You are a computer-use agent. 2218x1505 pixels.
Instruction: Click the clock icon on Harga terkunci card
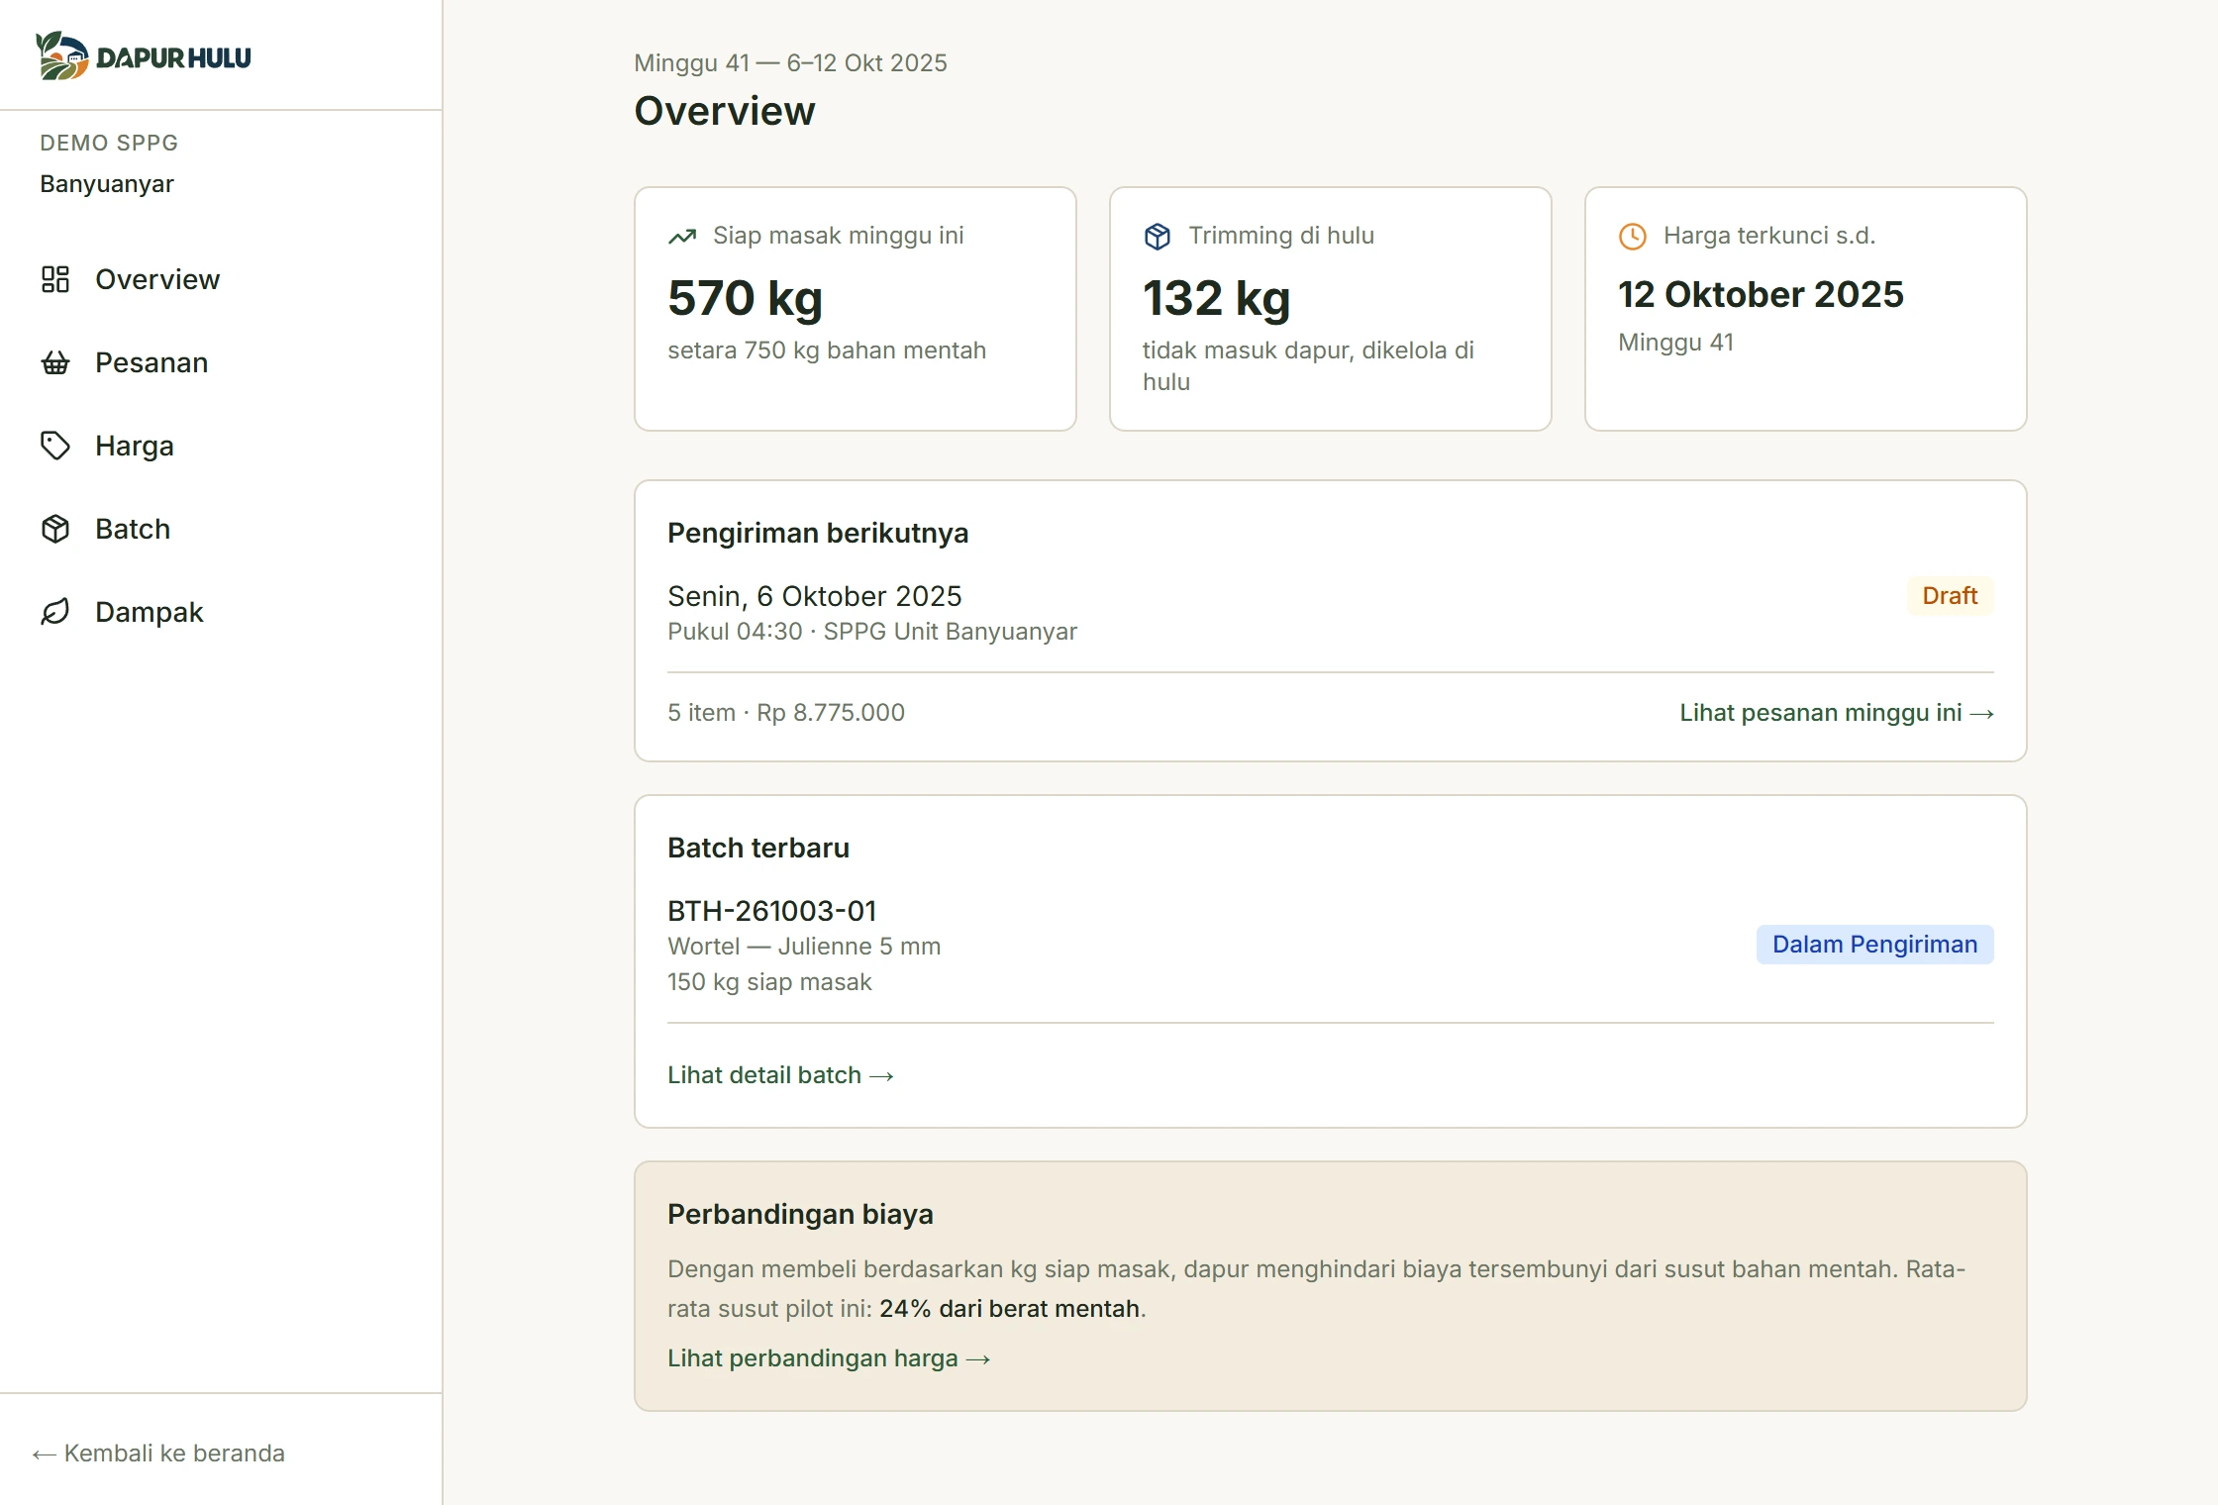(x=1633, y=236)
